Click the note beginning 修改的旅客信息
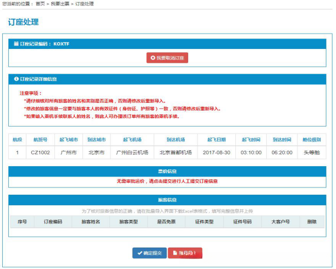This screenshot has height=269, width=336. tap(123, 109)
